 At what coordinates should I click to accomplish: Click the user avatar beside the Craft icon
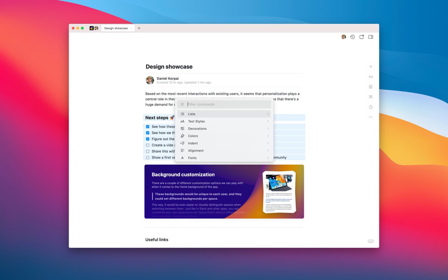(96, 28)
